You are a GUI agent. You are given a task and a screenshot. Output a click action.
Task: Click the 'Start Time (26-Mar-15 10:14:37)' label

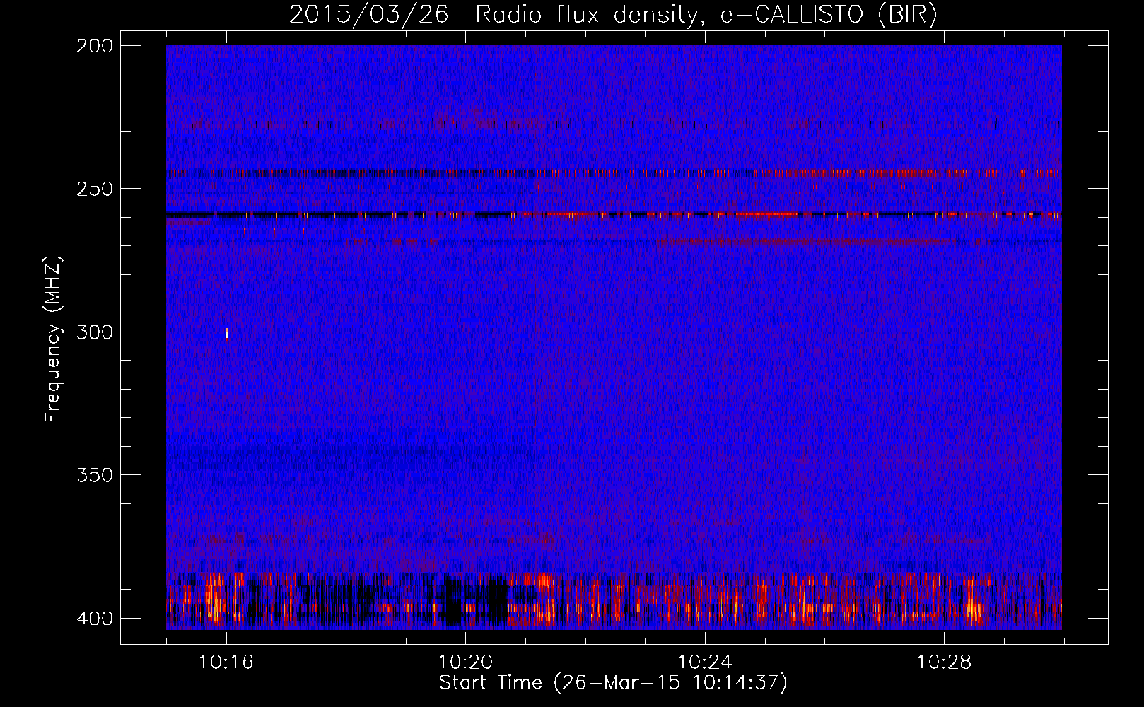(613, 683)
